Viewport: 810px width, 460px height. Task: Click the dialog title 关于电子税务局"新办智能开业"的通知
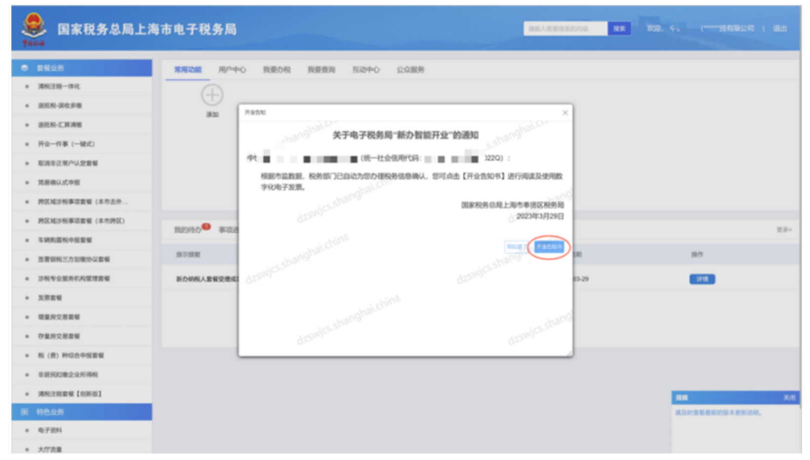point(405,135)
